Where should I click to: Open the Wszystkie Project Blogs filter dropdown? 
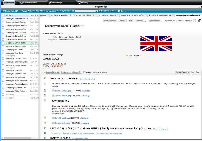[36, 11]
